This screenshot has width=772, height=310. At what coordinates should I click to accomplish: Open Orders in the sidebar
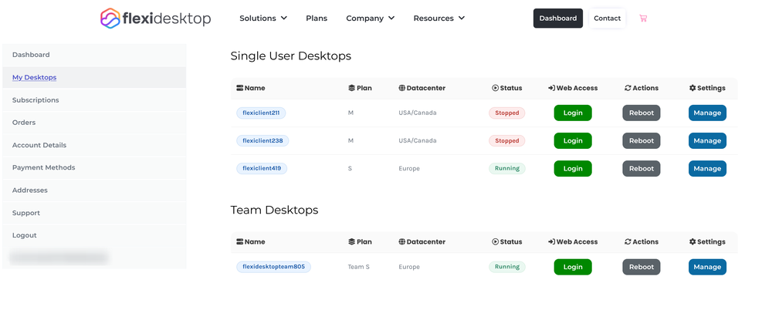(94, 123)
